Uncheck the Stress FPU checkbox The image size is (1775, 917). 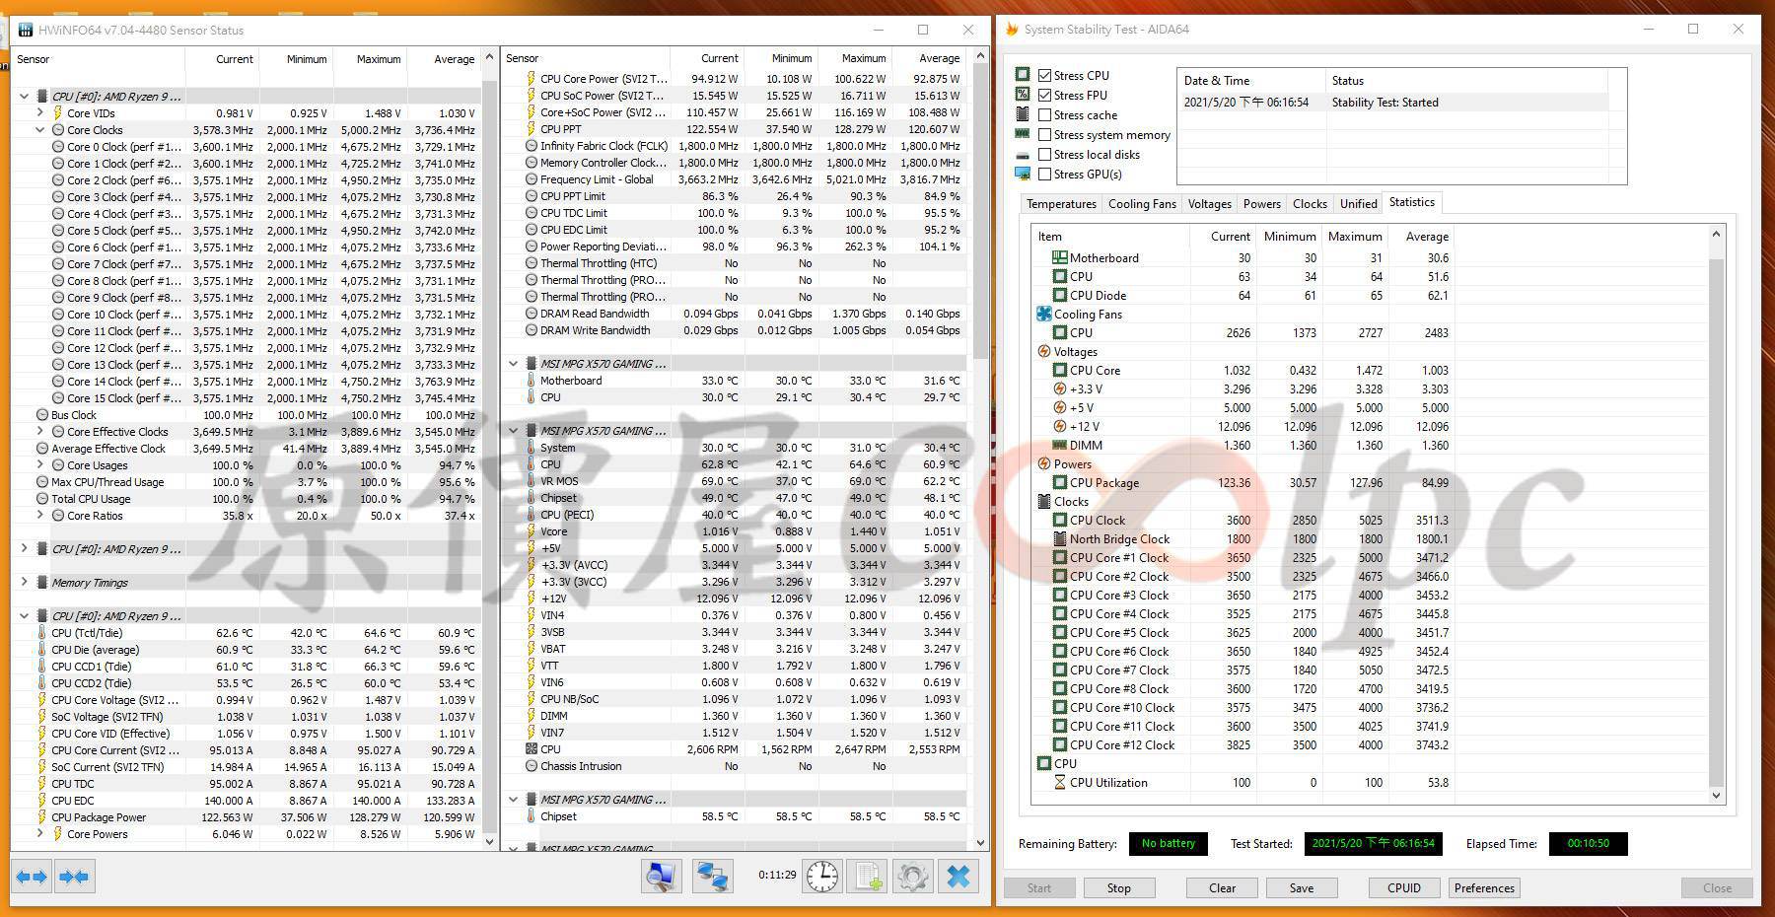point(1044,95)
